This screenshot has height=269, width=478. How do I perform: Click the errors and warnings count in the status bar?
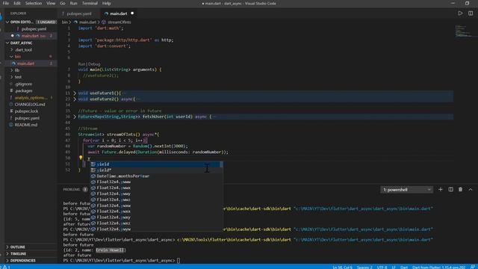pos(5,267)
